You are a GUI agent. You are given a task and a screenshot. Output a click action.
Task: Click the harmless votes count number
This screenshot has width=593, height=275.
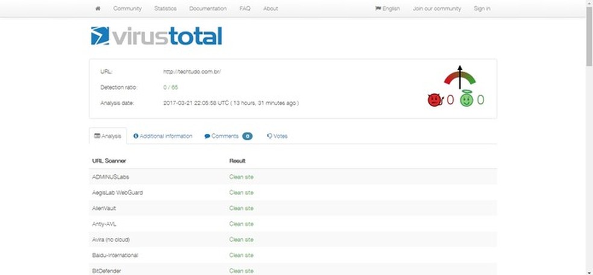pyautogui.click(x=480, y=100)
